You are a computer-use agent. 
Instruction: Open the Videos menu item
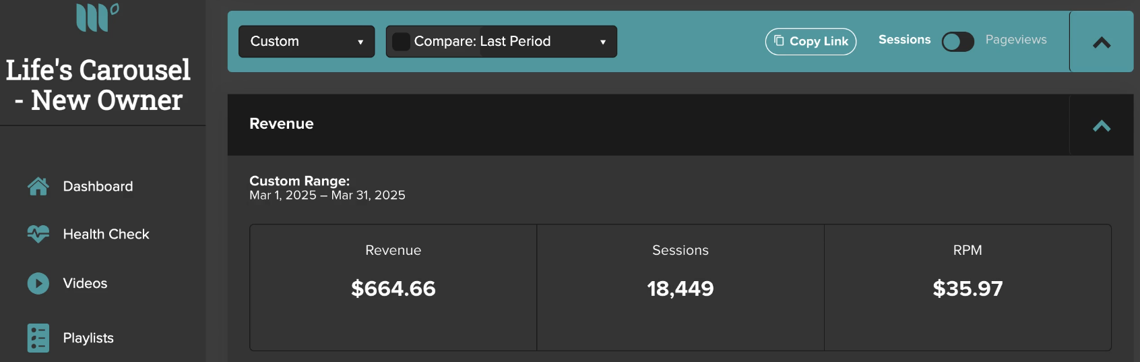85,283
